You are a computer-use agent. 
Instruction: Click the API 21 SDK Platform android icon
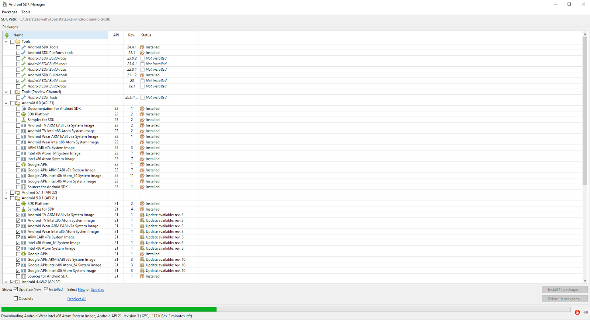click(x=24, y=204)
